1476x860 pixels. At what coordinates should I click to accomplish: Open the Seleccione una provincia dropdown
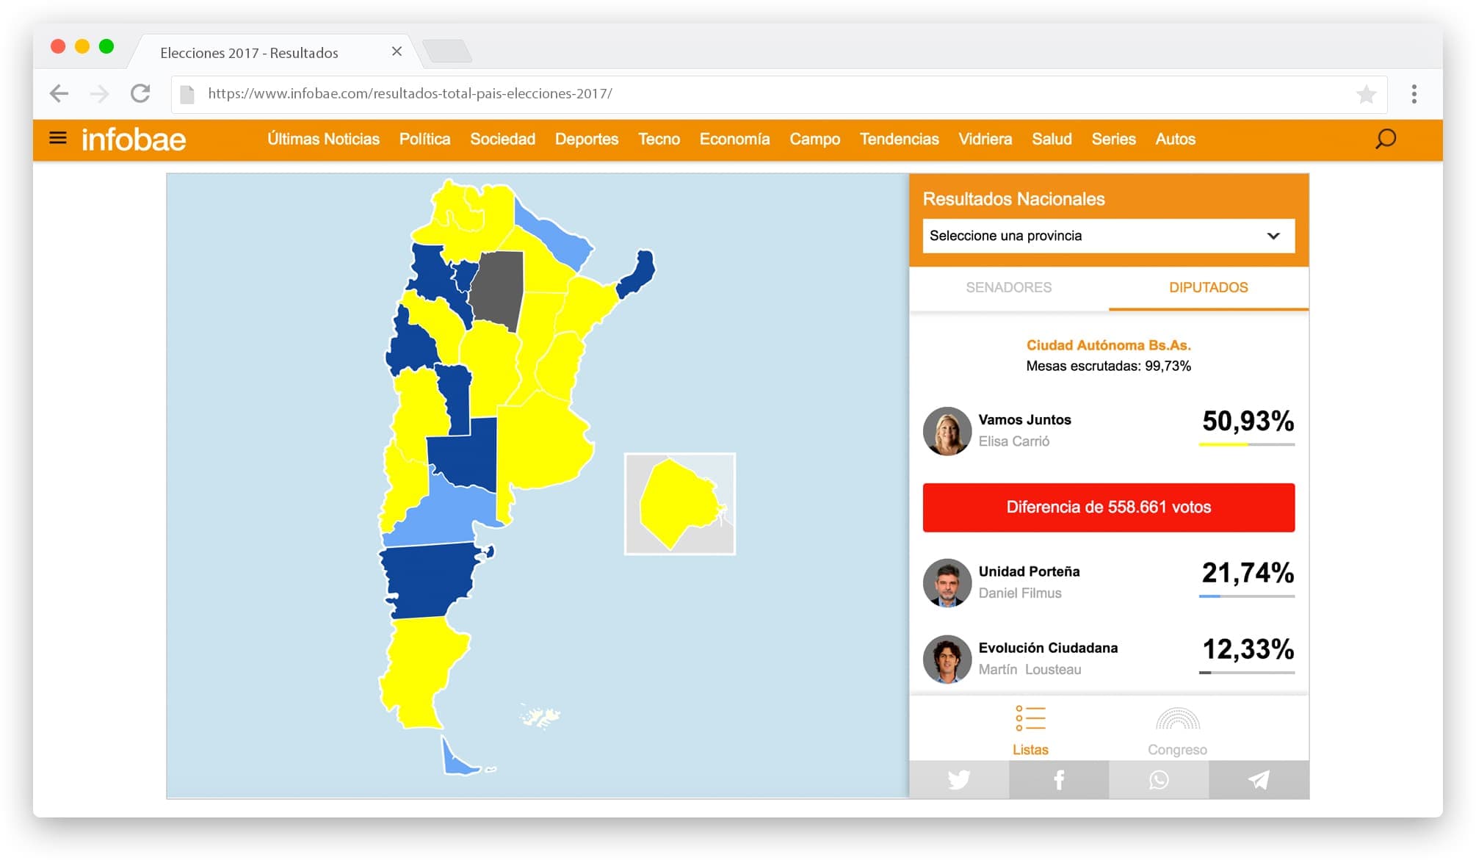[x=1108, y=236]
